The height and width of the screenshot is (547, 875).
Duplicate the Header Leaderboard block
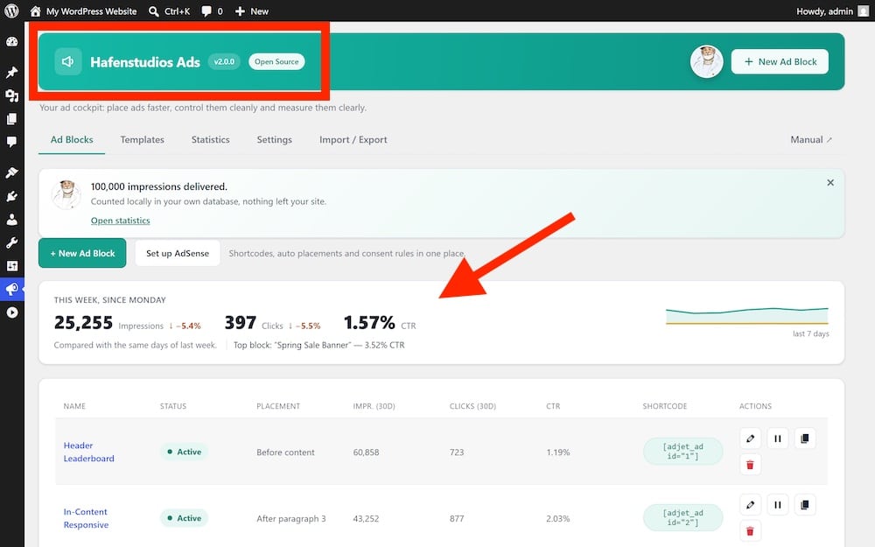[805, 438]
